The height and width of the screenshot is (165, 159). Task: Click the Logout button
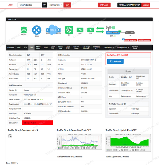coord(145,5)
